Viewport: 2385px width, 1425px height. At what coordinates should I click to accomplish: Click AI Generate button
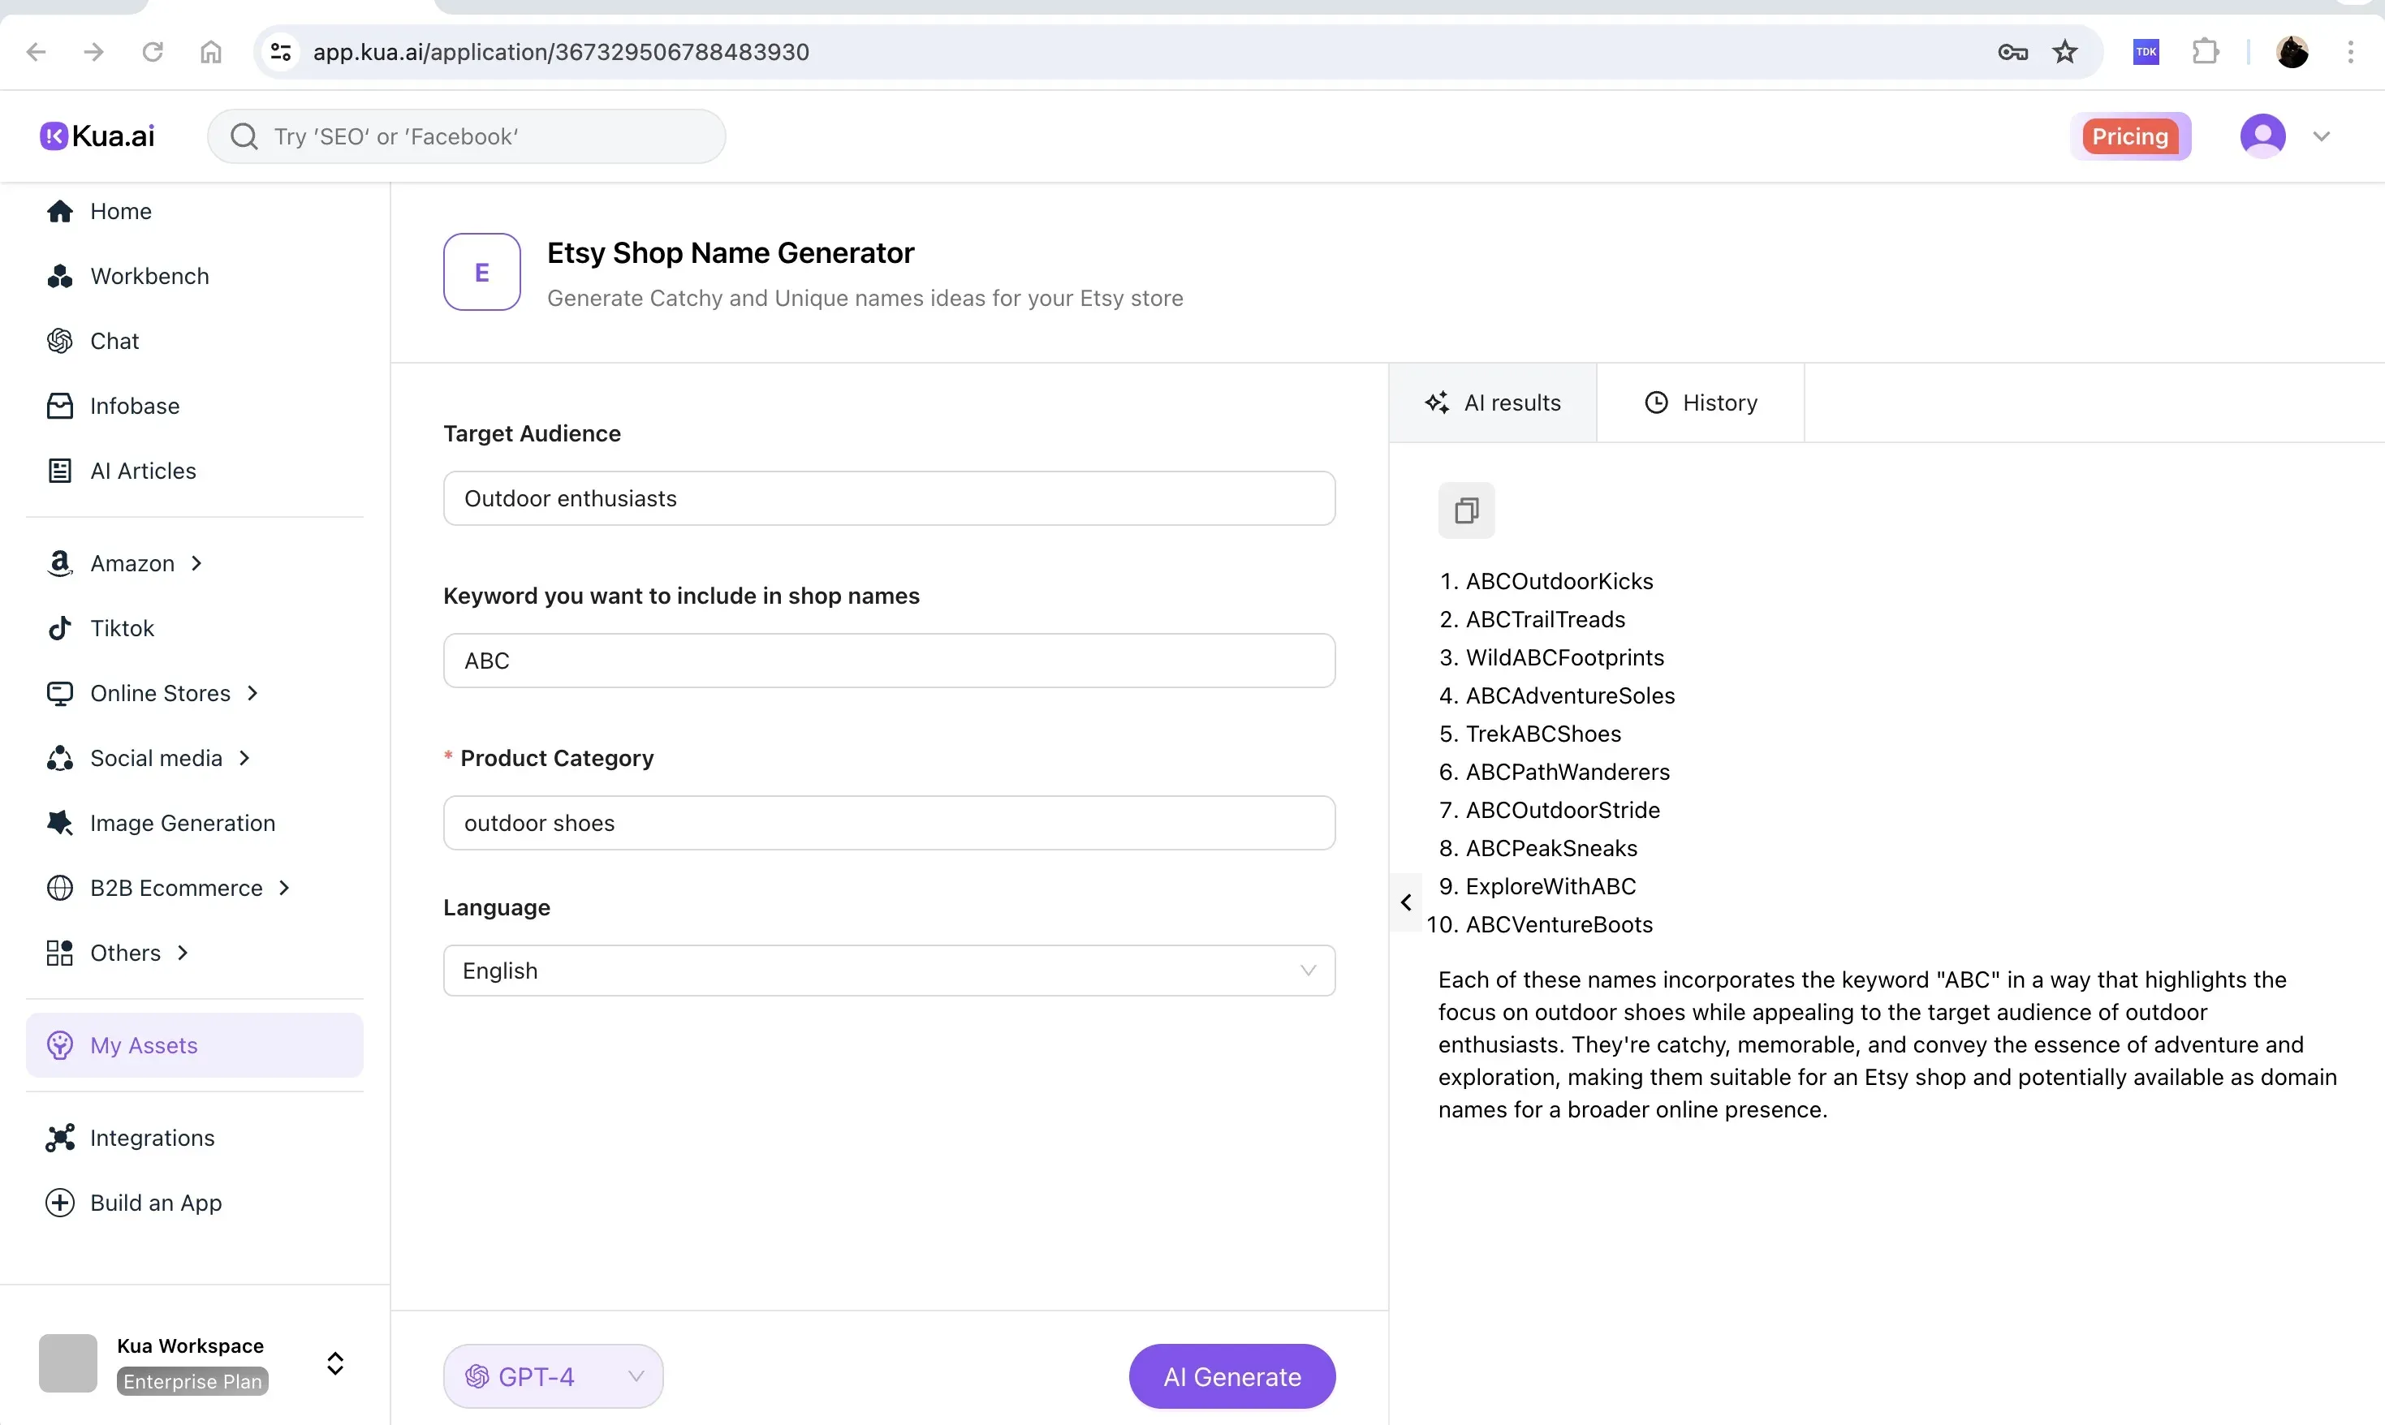click(1231, 1376)
